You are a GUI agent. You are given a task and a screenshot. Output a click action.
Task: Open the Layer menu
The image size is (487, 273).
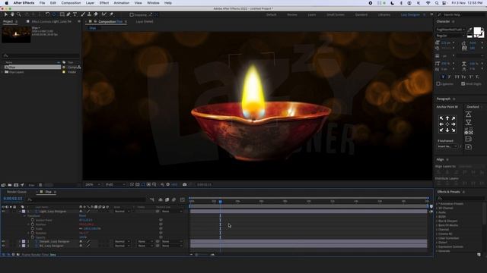[x=90, y=3]
